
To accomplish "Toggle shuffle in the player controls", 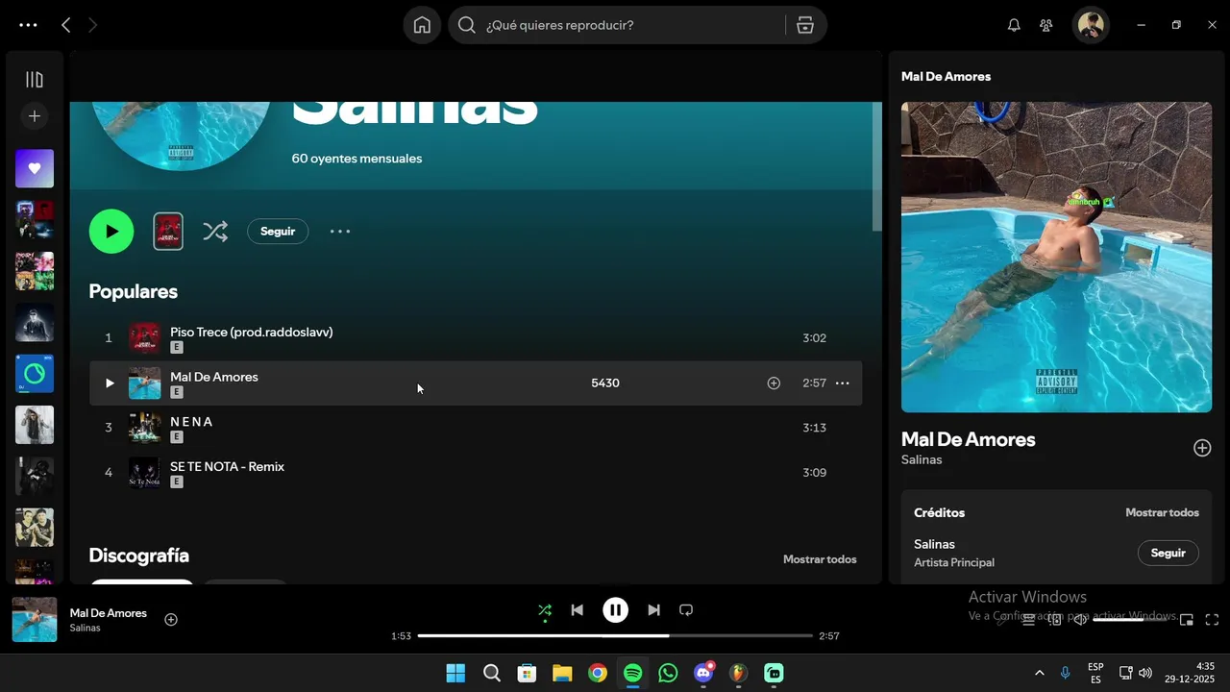I will point(545,610).
